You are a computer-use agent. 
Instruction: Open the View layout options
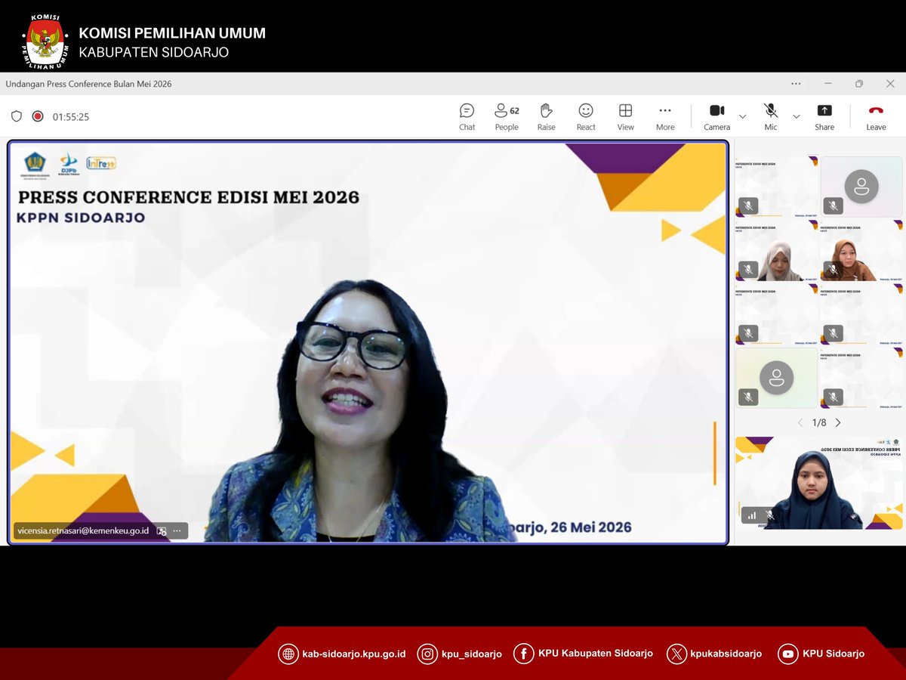pos(625,117)
